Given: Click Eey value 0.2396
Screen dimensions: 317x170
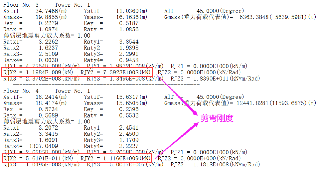Looking at the screenshot, I should (129, 109).
